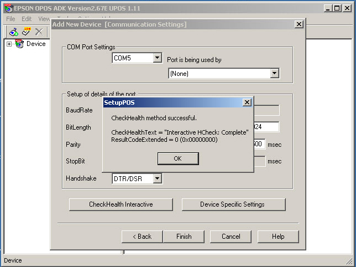Open Device Specific Settings
356x267 pixels.
pos(234,204)
